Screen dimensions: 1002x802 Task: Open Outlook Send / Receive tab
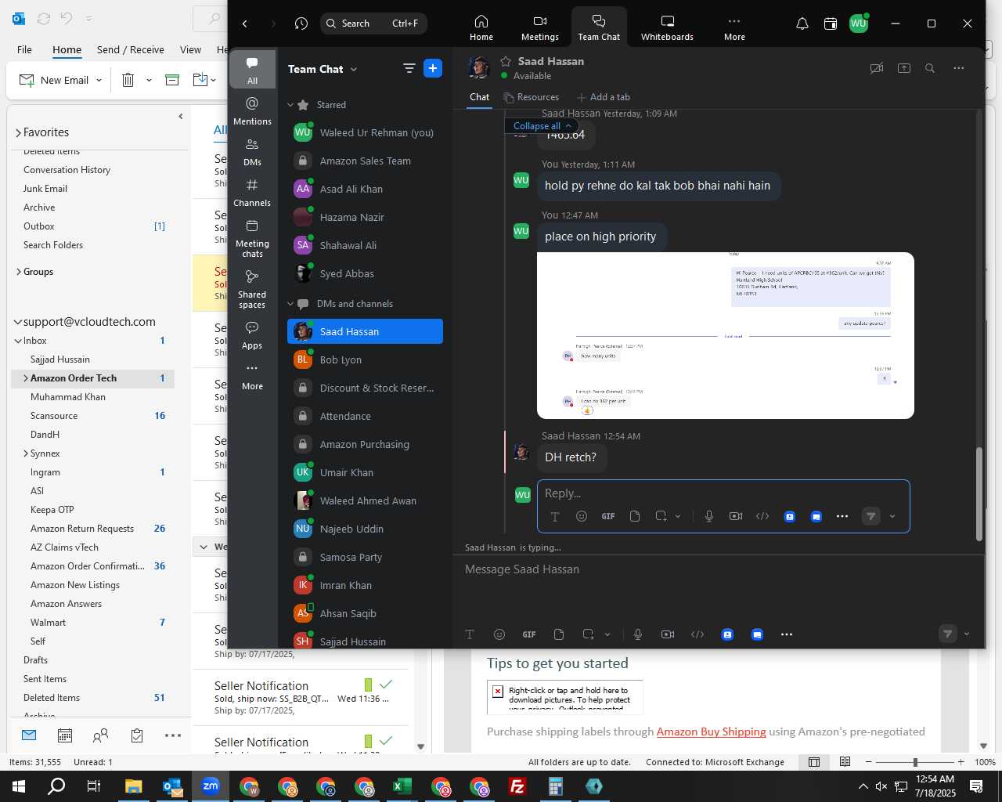(x=131, y=49)
